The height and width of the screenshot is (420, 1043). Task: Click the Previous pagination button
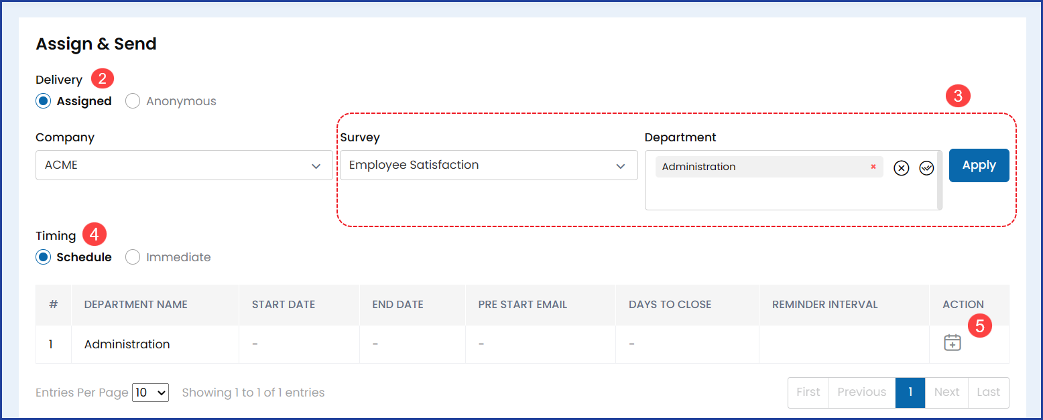[x=861, y=393]
